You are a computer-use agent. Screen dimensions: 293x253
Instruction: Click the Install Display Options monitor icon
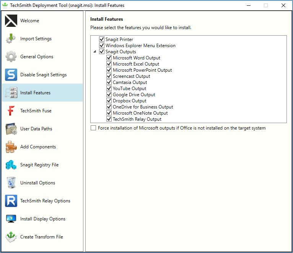pos(11,219)
